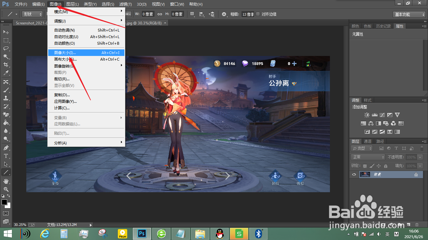Screen dimensions: 428x240
Task: Add a Vibrance adjustment
Action: click(397, 115)
